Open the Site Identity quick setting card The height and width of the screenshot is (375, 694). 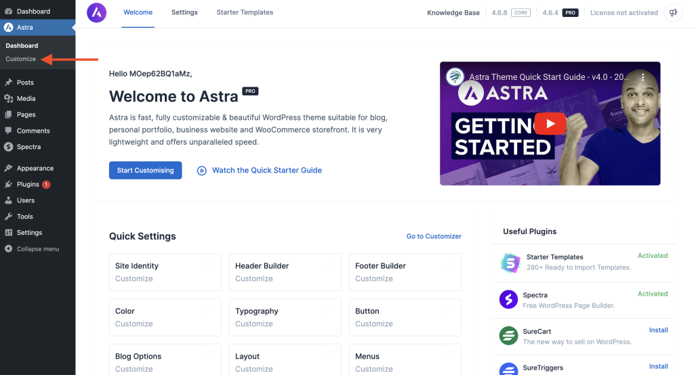pos(165,272)
